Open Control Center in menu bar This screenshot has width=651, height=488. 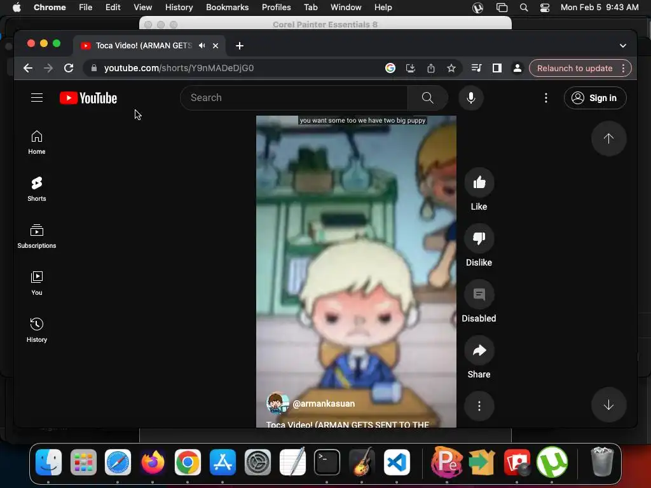coord(545,8)
